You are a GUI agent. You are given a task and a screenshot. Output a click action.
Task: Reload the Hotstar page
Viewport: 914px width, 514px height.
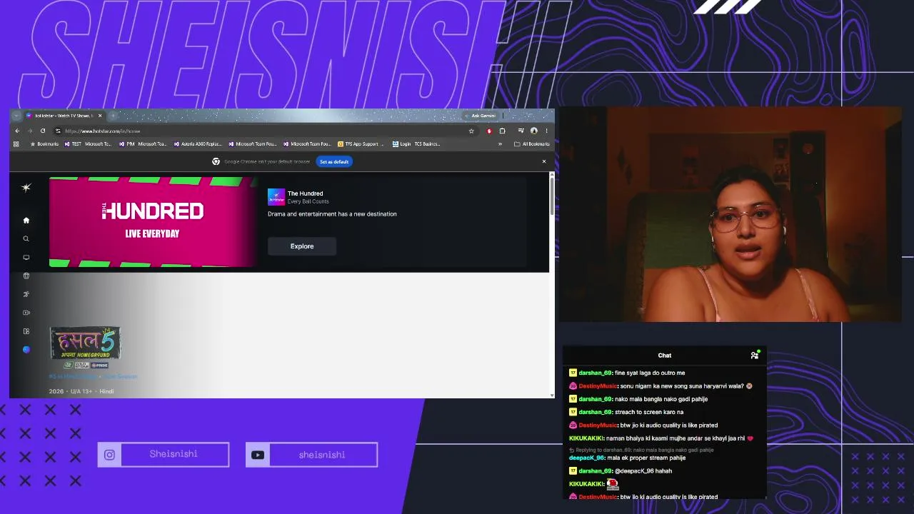[x=43, y=131]
